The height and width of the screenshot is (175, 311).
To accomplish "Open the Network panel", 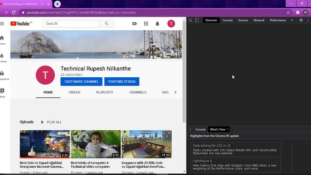I will pyautogui.click(x=259, y=20).
